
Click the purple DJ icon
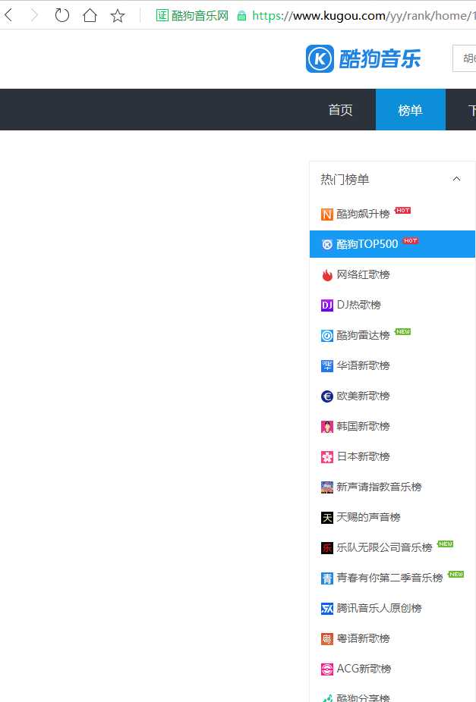pos(326,306)
